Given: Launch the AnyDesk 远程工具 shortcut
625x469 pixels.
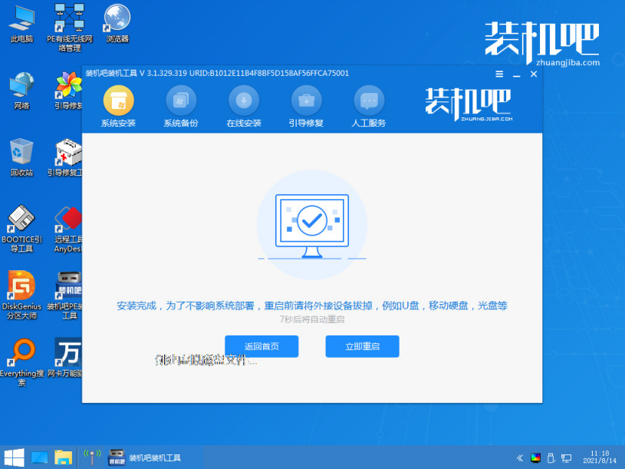Looking at the screenshot, I should pyautogui.click(x=68, y=229).
